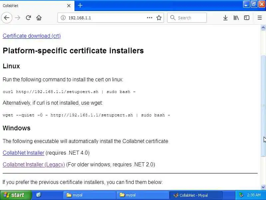Open the hamburger application menu
Image resolution: width=266 pixels, height=200 pixels.
(x=260, y=18)
